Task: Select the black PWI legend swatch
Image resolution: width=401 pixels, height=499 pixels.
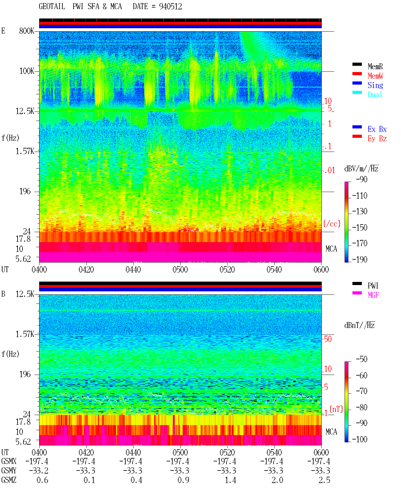Action: [357, 284]
